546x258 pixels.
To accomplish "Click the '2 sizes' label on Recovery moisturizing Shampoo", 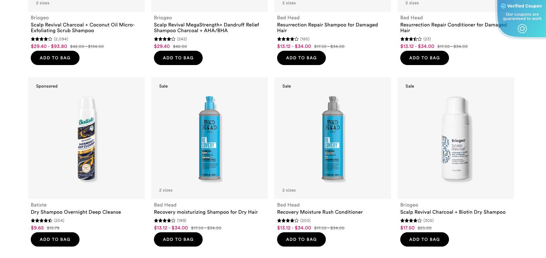I will point(166,190).
